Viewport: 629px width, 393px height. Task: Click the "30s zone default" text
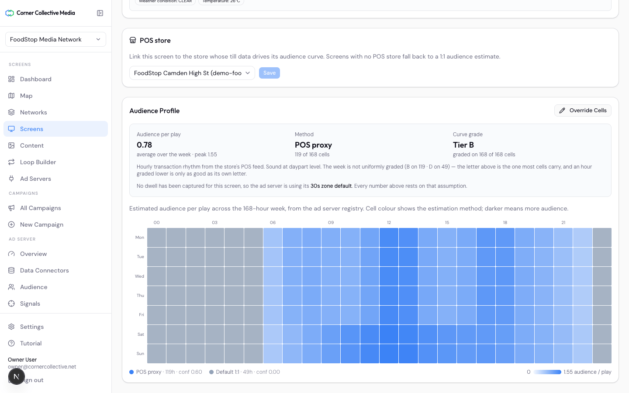(331, 186)
